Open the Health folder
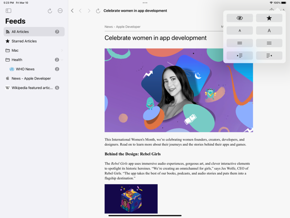This screenshot has width=290, height=218. 34,60
